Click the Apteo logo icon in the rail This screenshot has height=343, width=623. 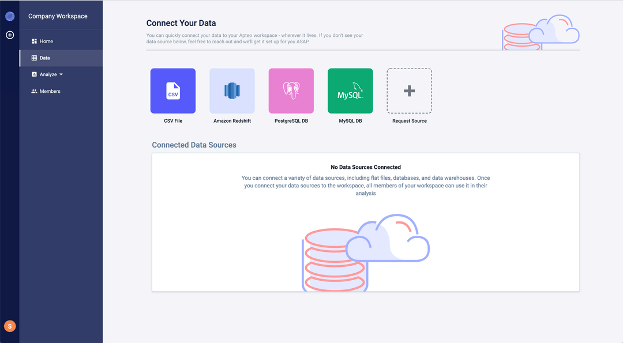pyautogui.click(x=10, y=16)
